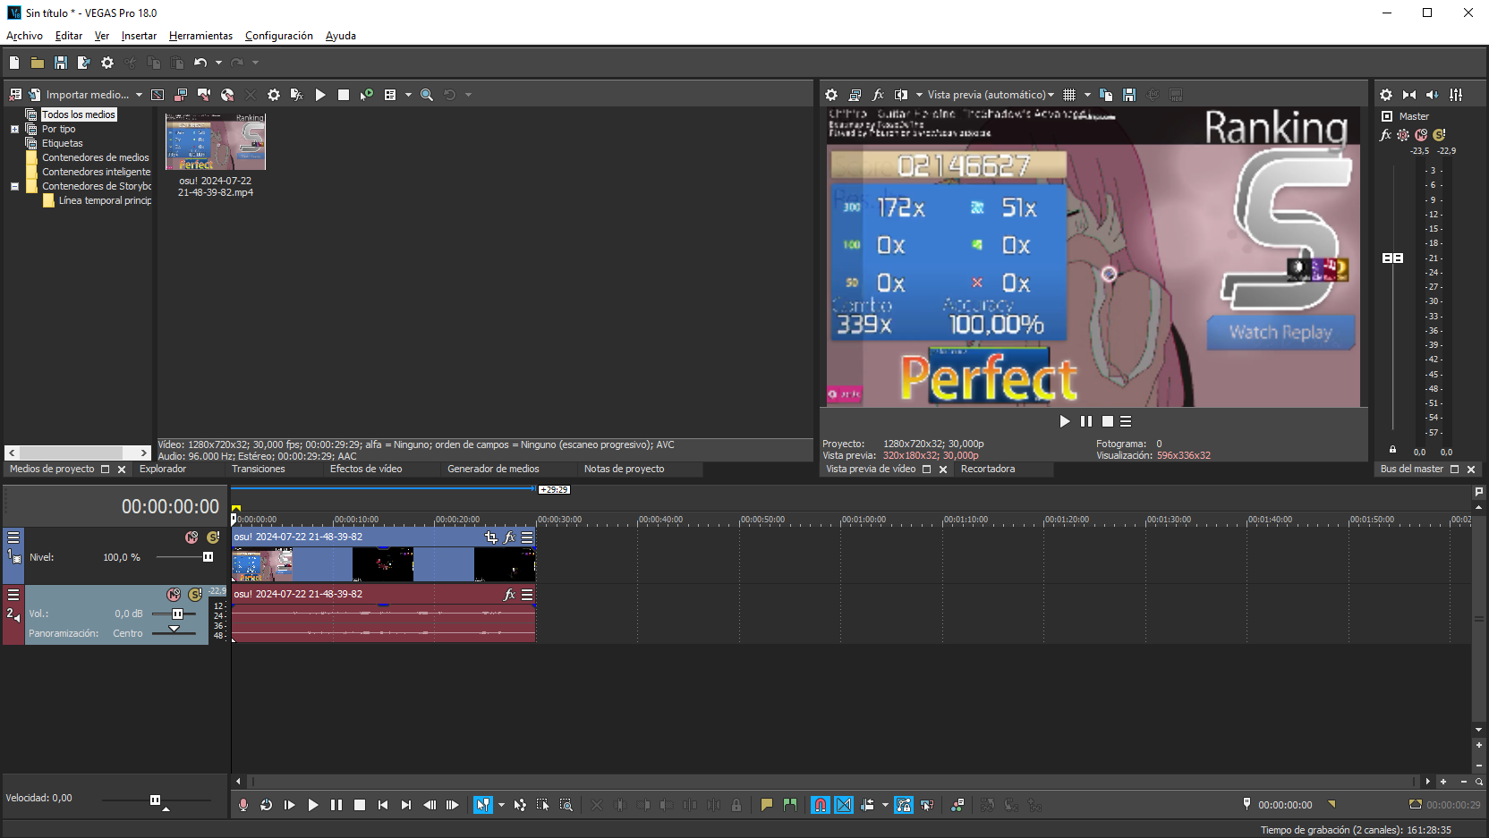1489x838 pixels.
Task: Solo the audio track 2
Action: [x=195, y=595]
